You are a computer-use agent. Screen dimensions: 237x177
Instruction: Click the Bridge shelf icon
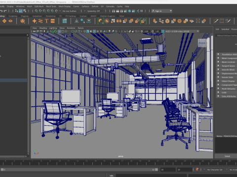pyautogui.click(x=161, y=21)
